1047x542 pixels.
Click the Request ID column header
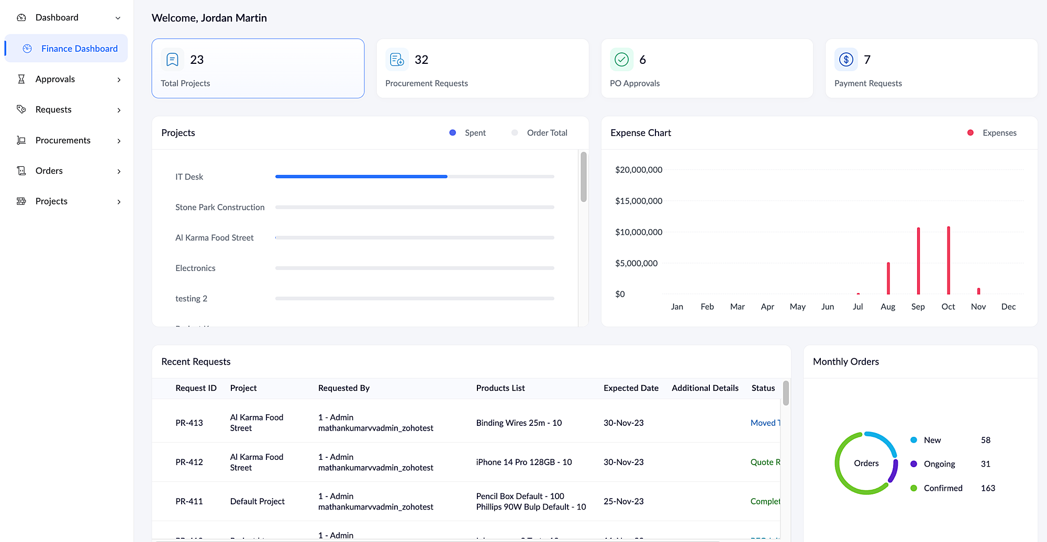[196, 388]
